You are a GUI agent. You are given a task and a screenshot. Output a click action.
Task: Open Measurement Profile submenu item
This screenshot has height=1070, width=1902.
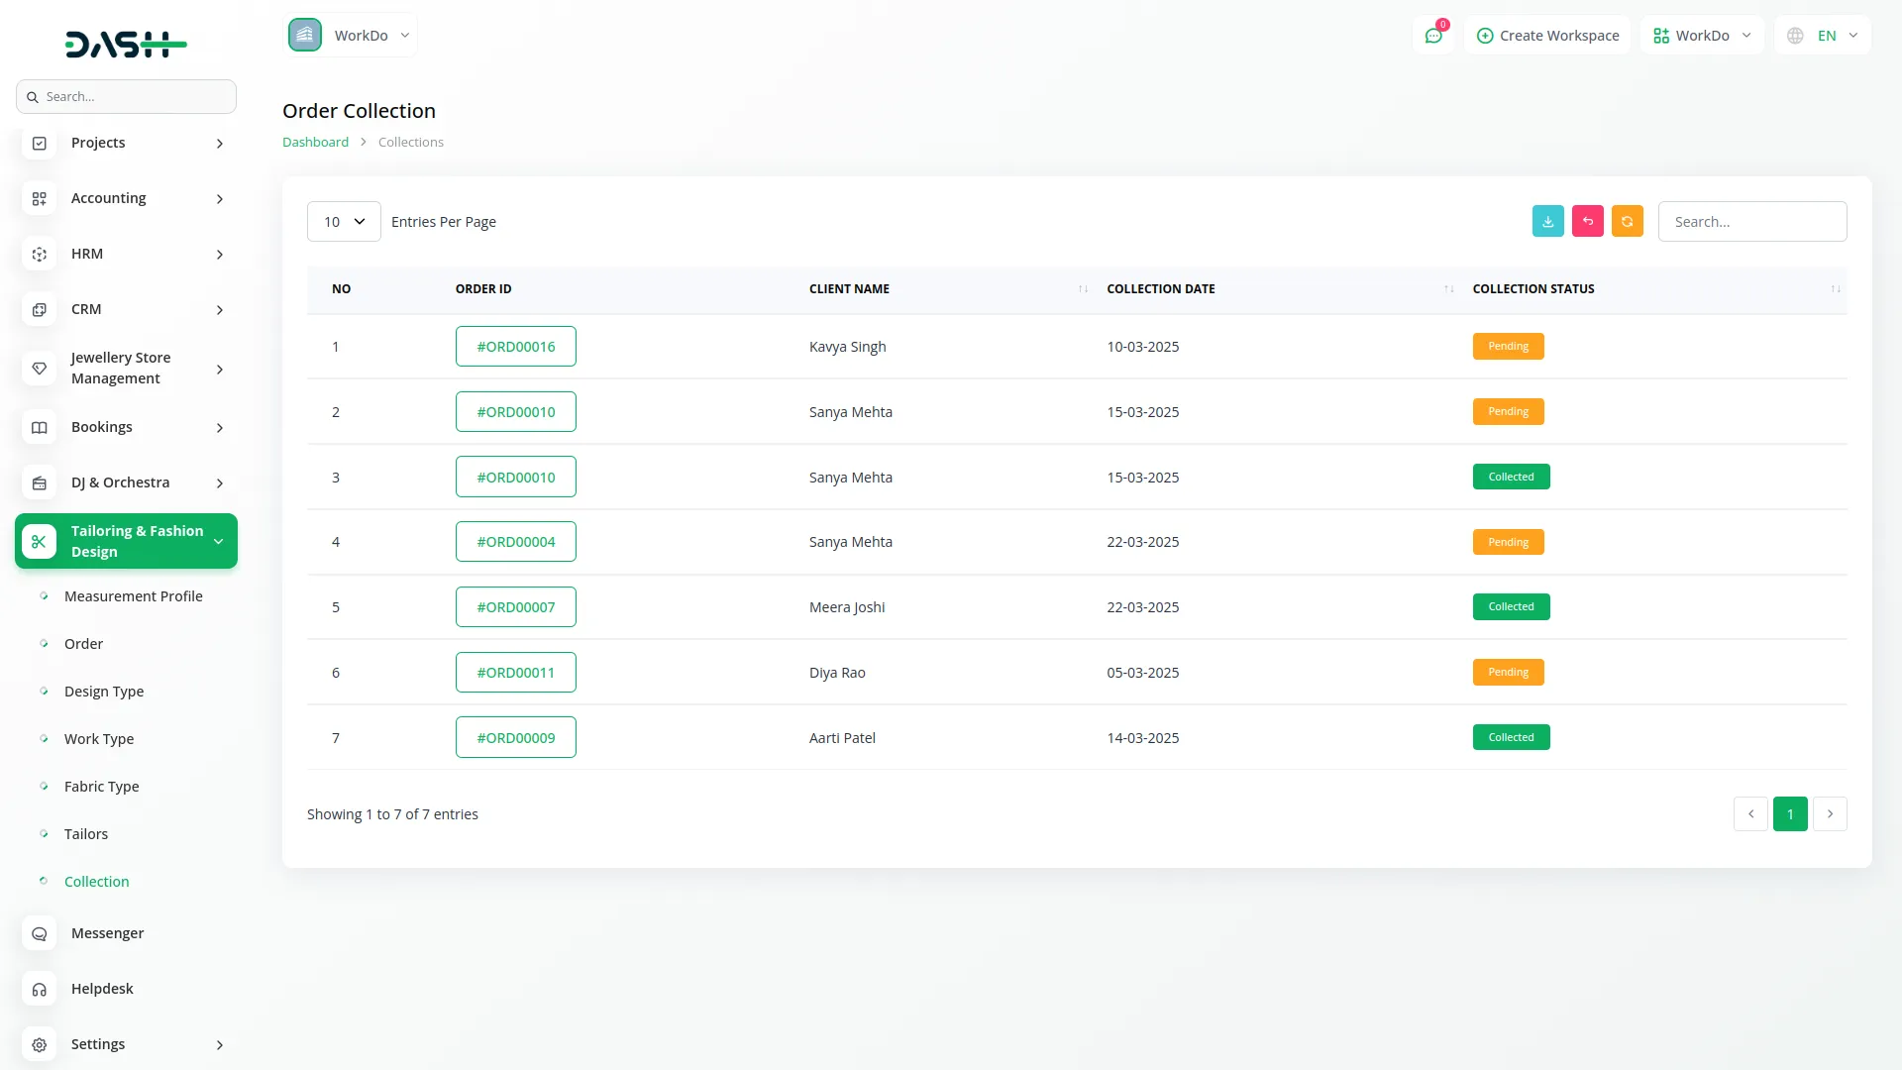tap(134, 596)
